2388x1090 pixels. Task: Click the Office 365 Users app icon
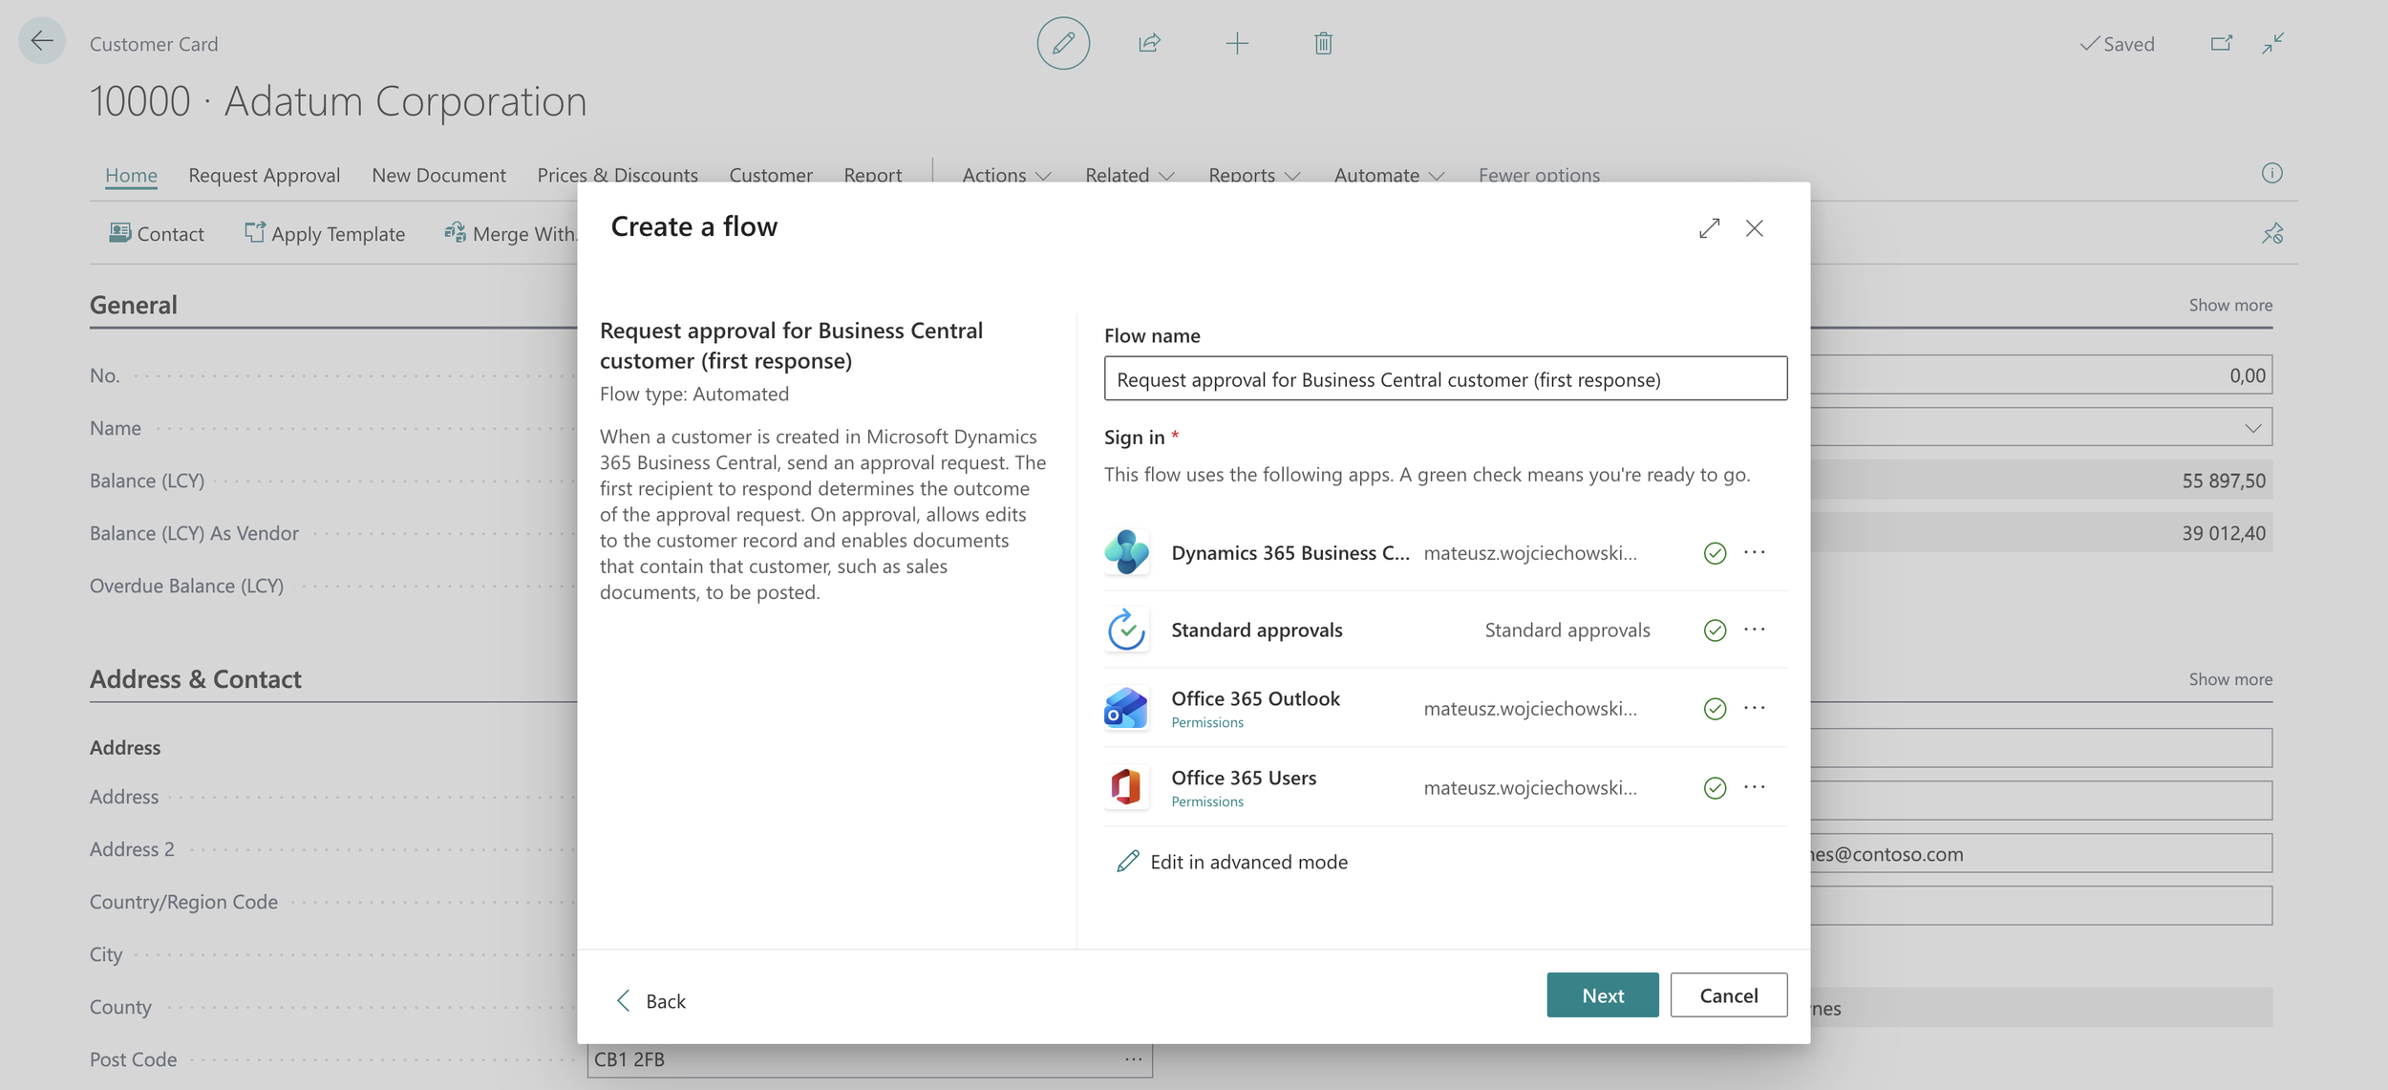(x=1127, y=787)
